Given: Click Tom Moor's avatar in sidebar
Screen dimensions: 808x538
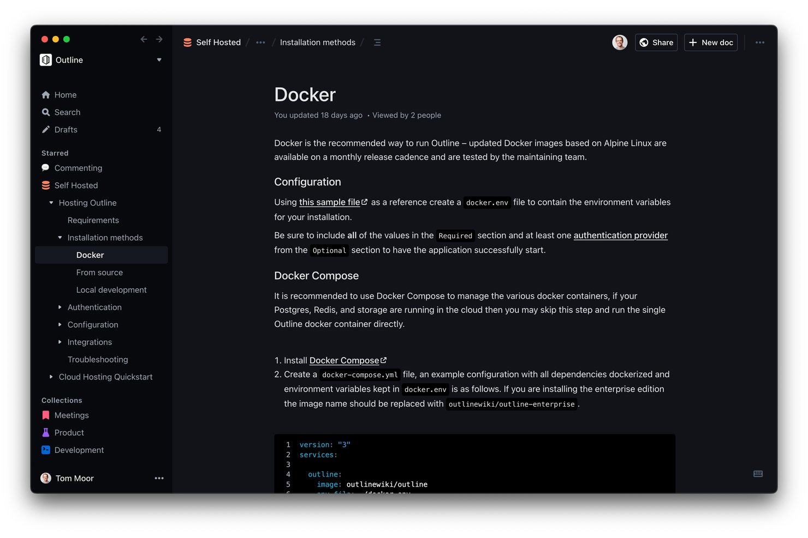Looking at the screenshot, I should click(x=46, y=479).
